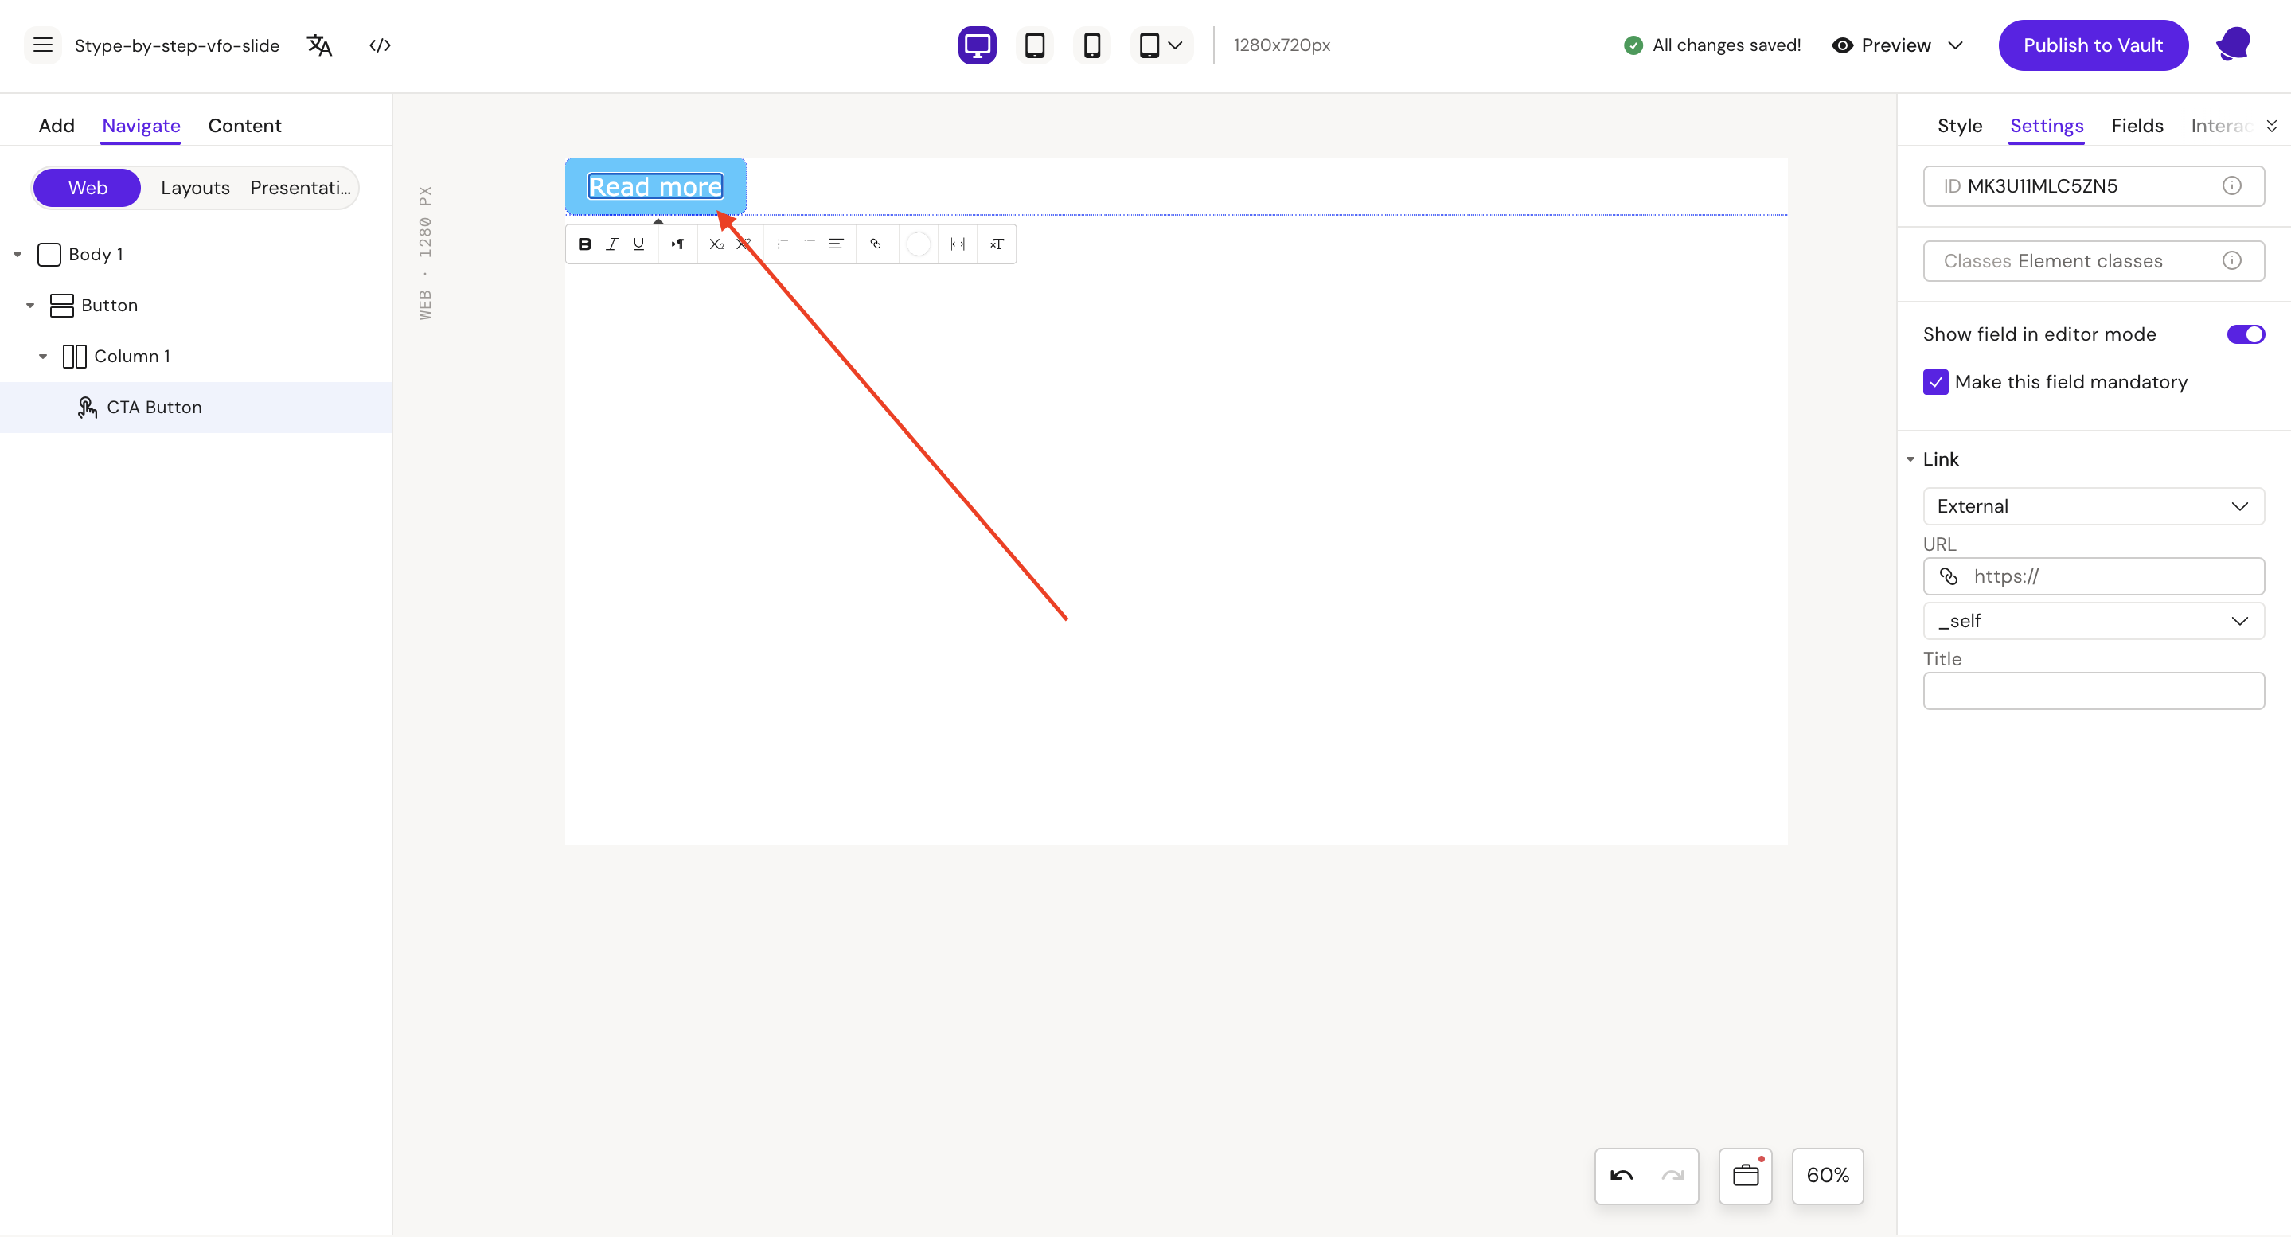Click the project name Stype-by-step-vfo-slide

[177, 45]
